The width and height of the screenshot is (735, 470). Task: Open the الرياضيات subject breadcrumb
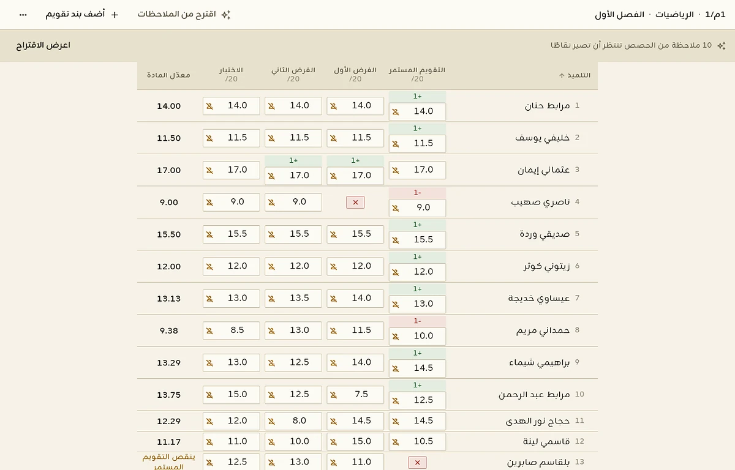point(675,14)
